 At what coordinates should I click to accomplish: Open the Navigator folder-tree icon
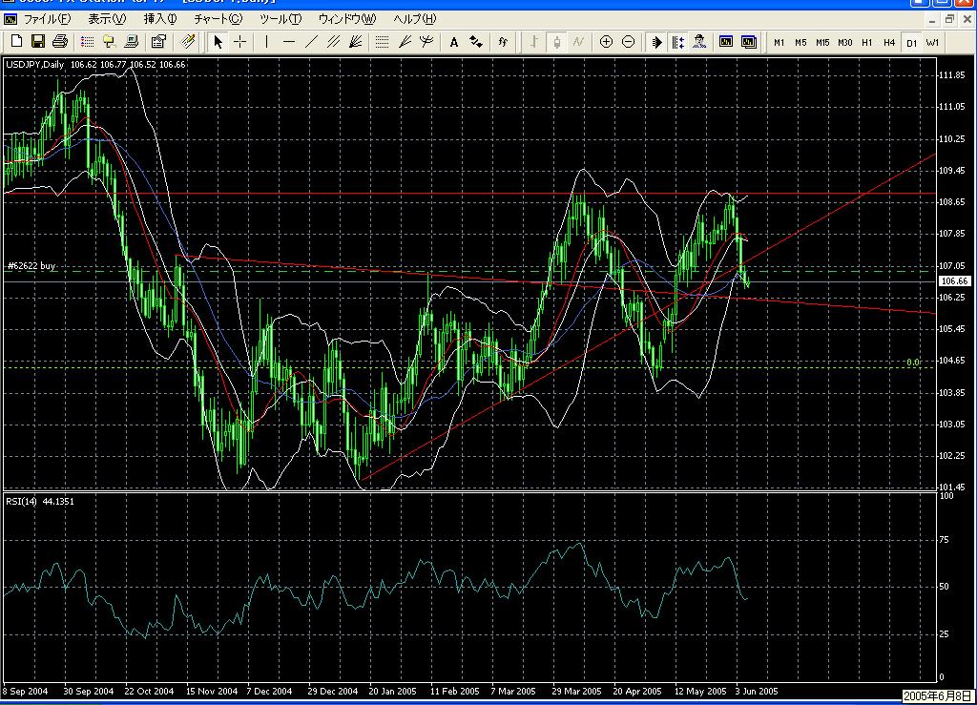(109, 42)
